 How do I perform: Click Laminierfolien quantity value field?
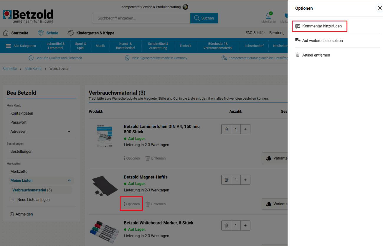[x=236, y=129]
